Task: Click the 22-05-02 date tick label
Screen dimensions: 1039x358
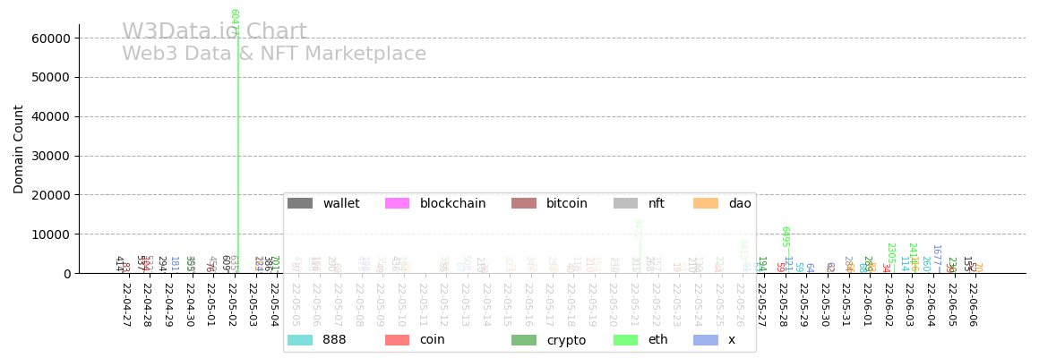Action: click(x=231, y=304)
